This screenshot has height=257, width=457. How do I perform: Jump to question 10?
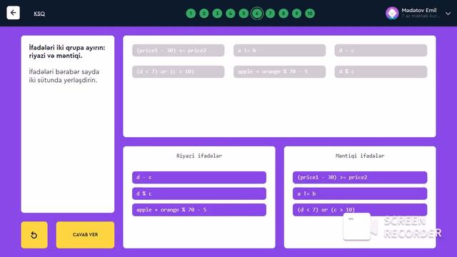tap(310, 14)
